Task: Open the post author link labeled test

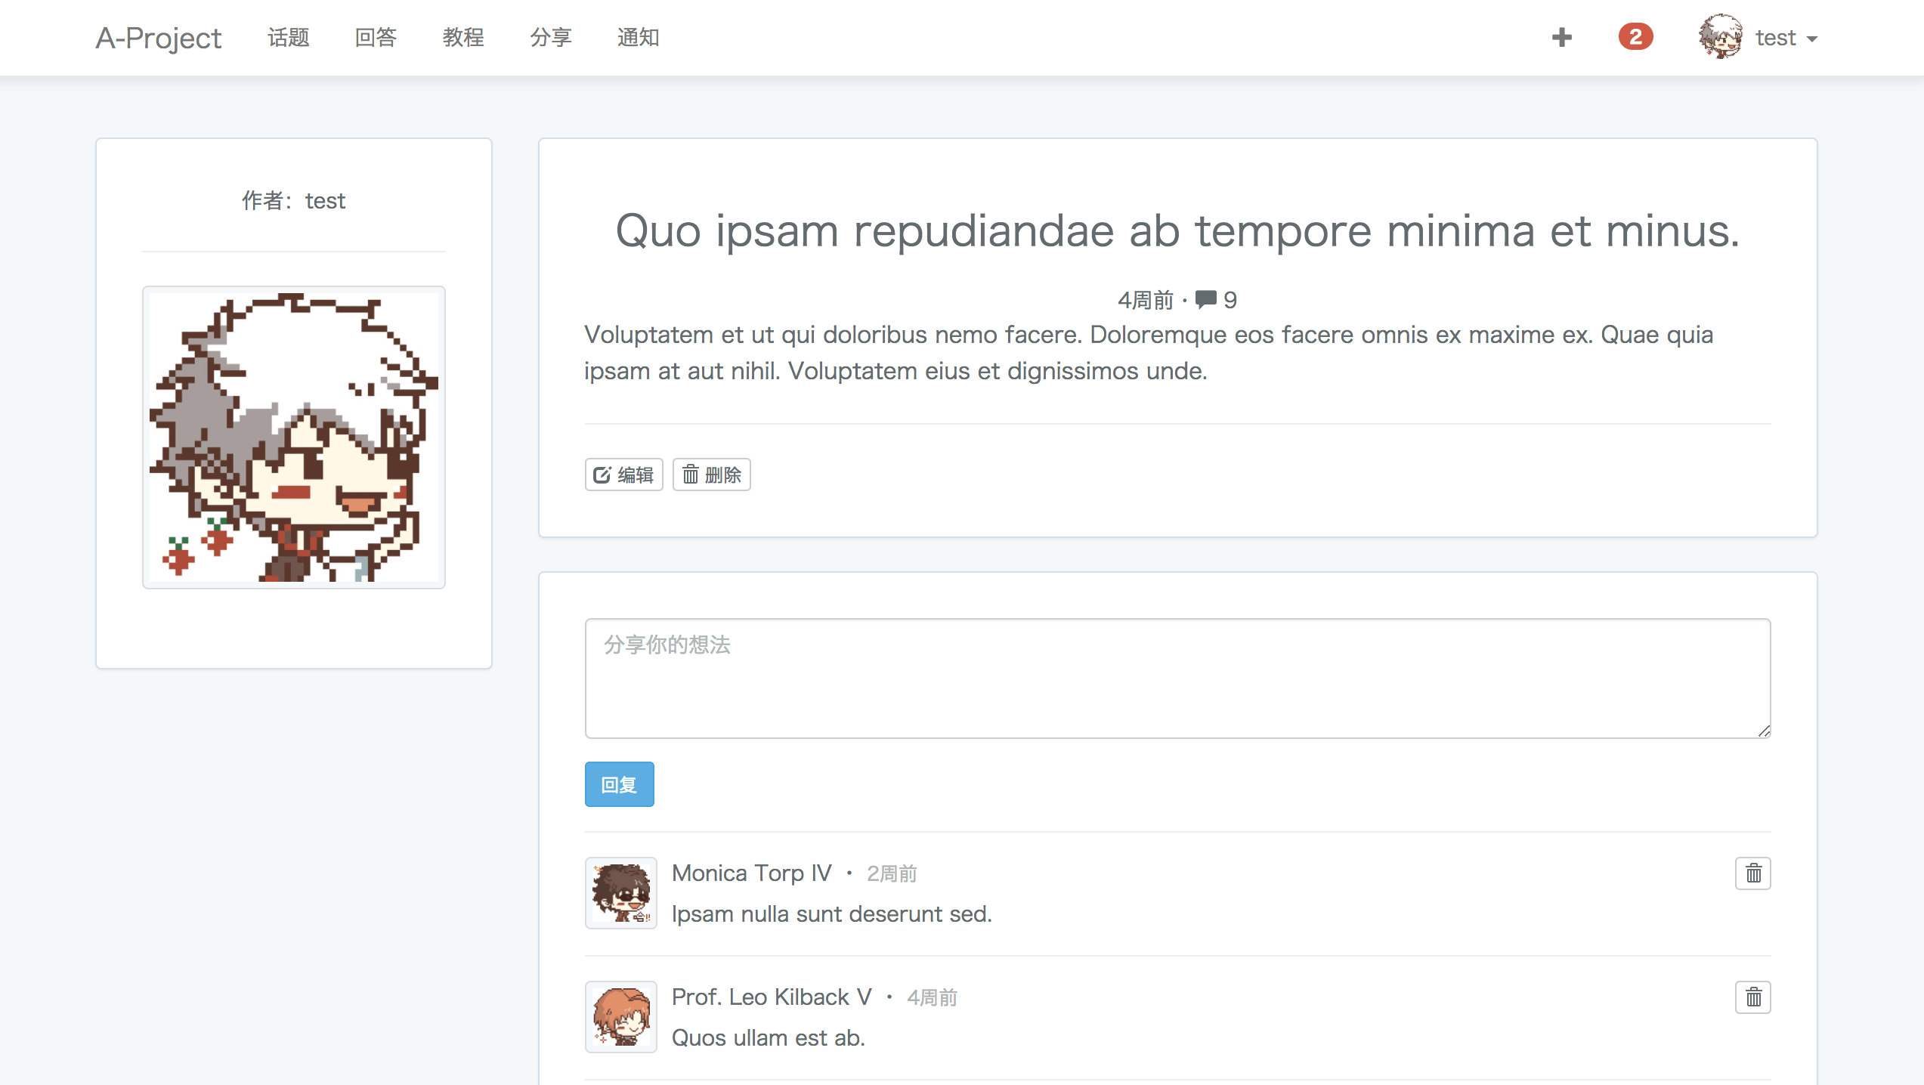Action: tap(325, 201)
